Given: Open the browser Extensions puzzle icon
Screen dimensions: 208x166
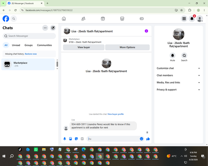Looking at the screenshot, I should 190,10.
